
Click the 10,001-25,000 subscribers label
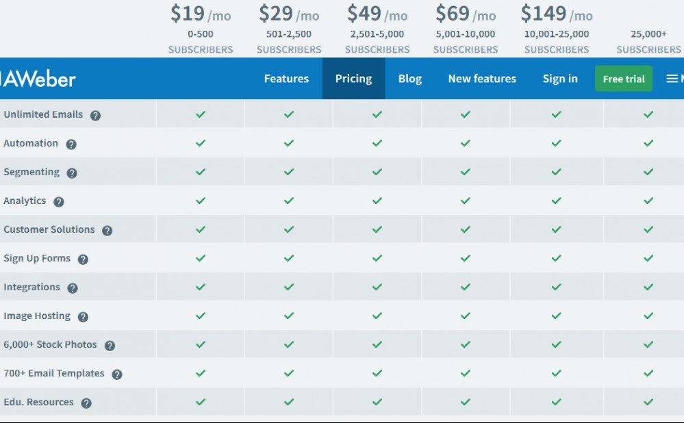pyautogui.click(x=557, y=42)
